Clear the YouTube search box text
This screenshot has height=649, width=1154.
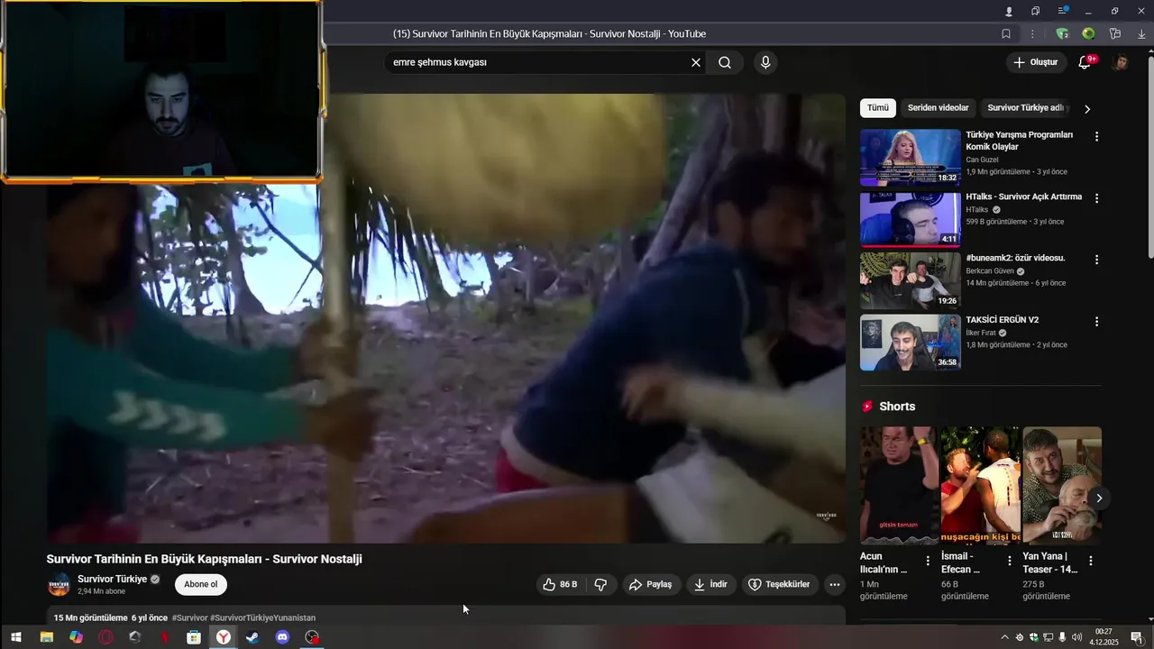[695, 63]
